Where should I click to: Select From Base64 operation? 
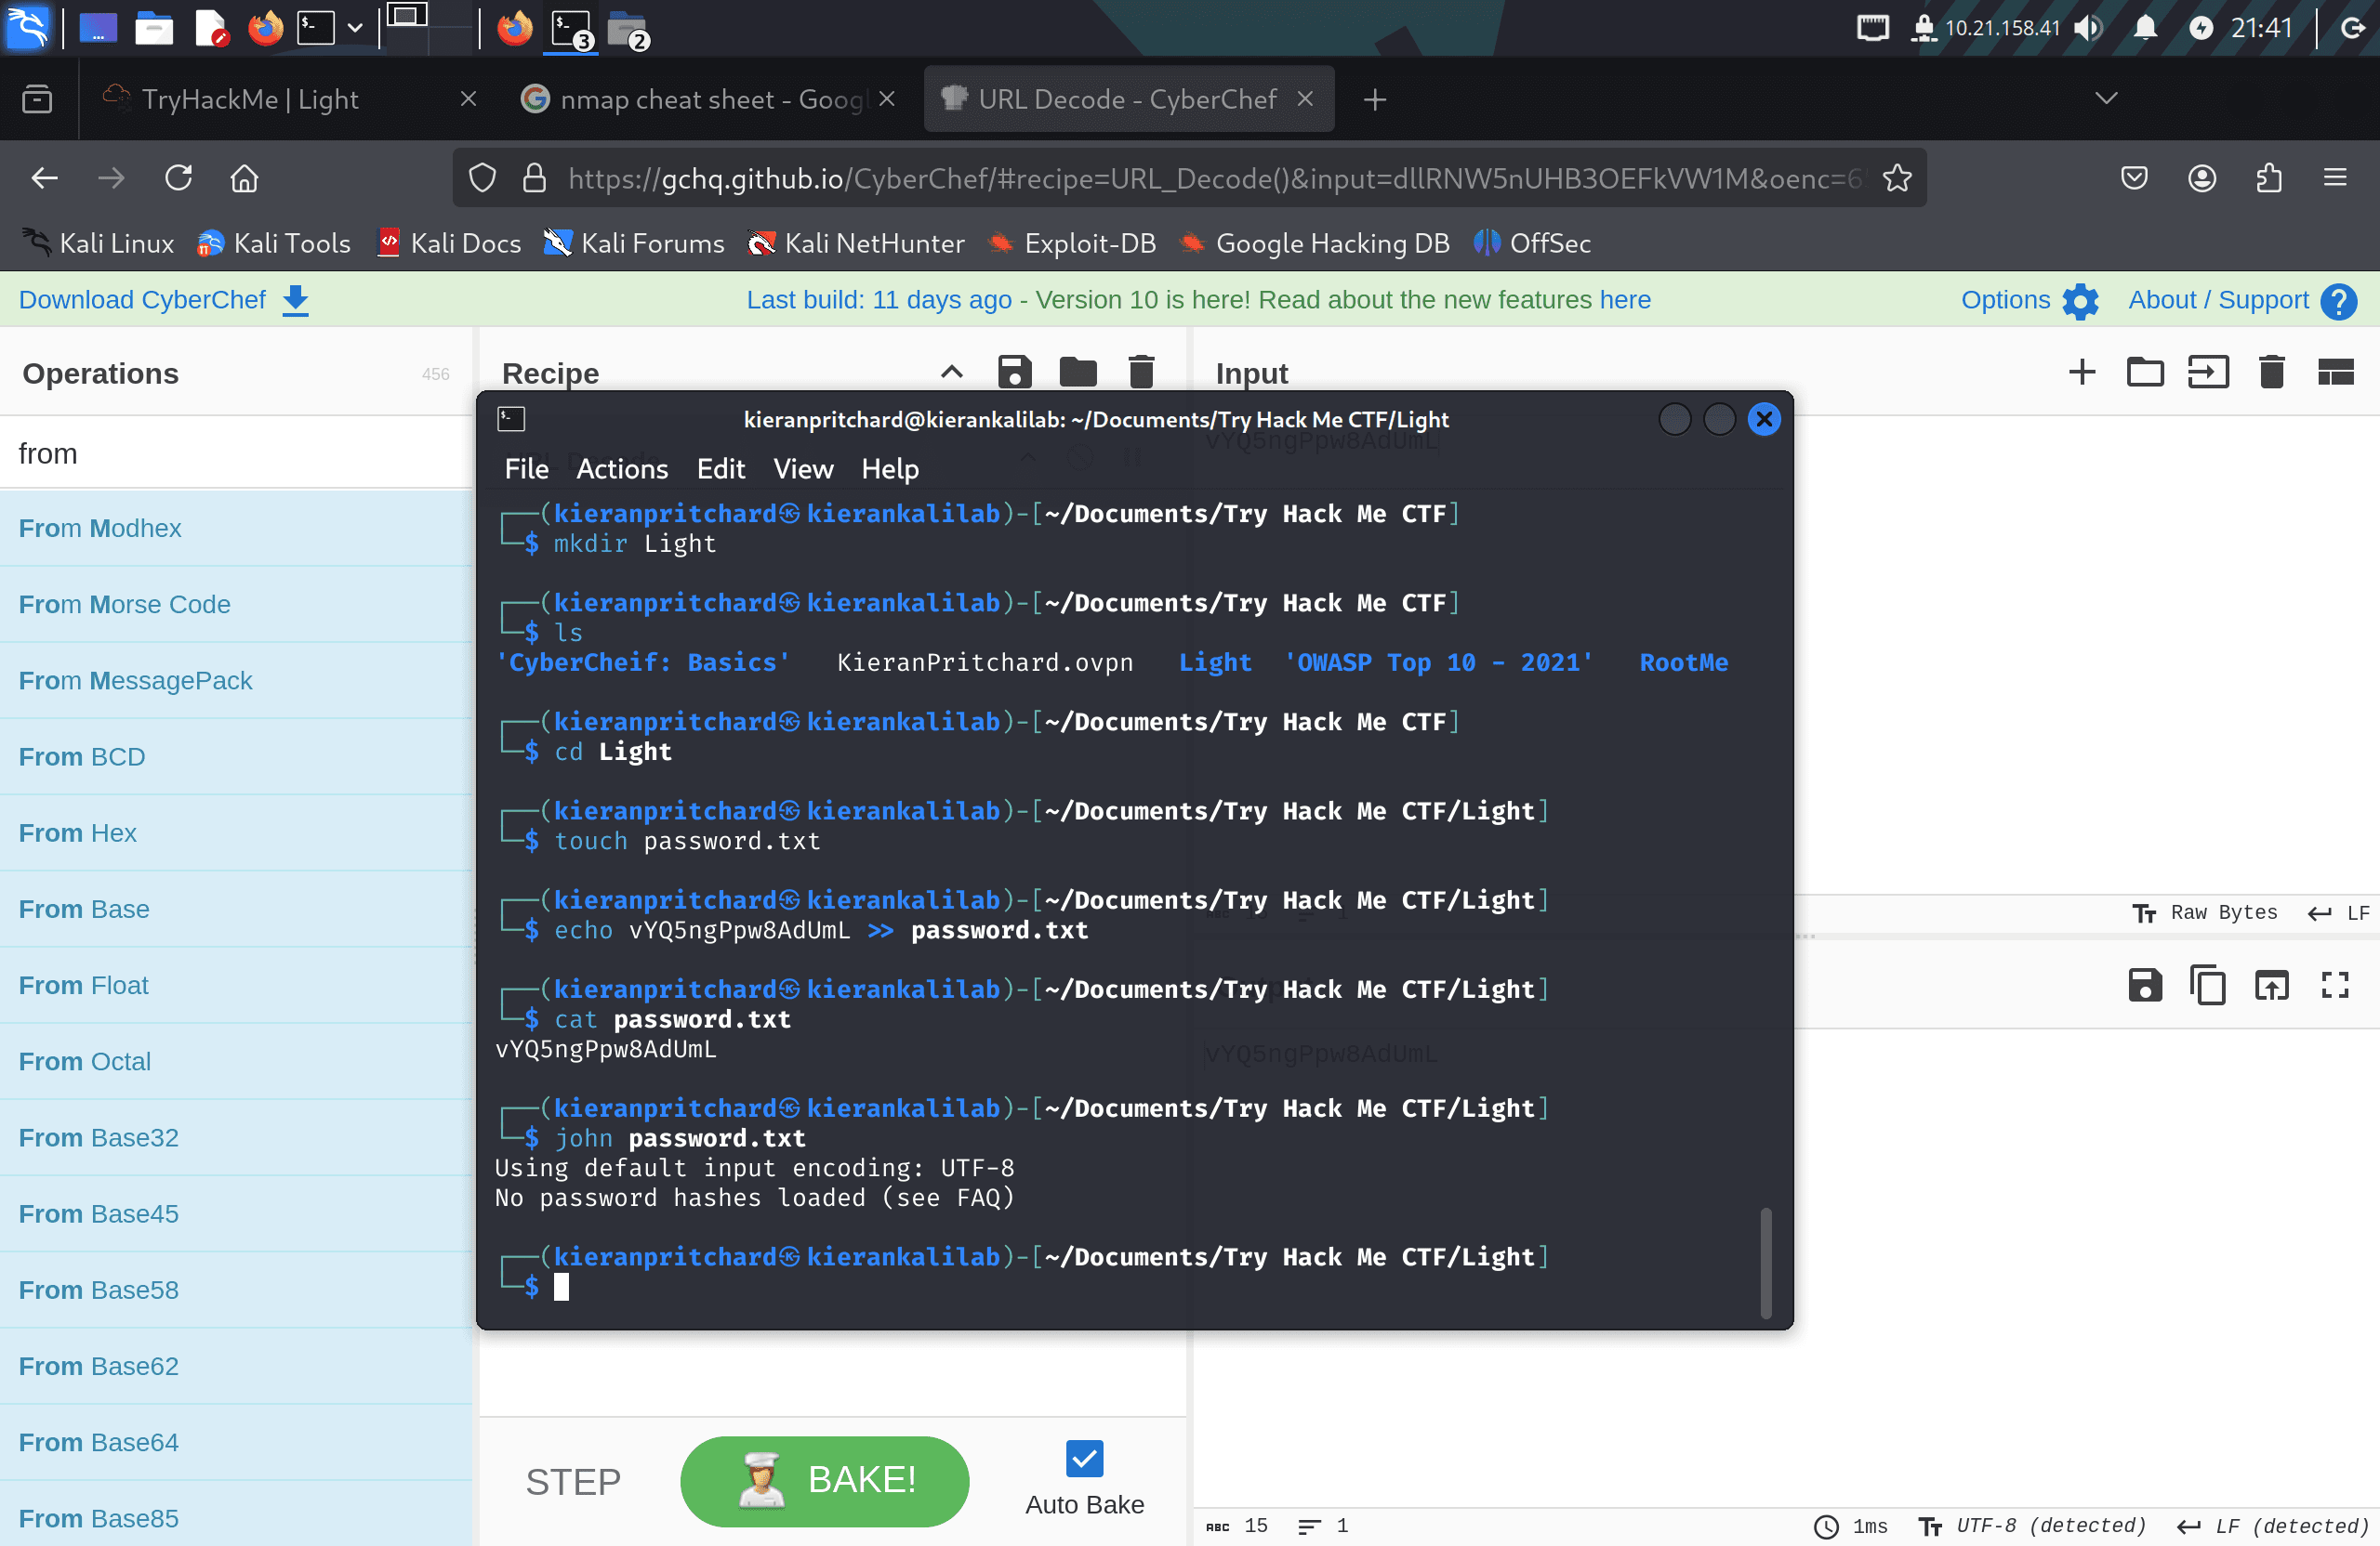(236, 1442)
